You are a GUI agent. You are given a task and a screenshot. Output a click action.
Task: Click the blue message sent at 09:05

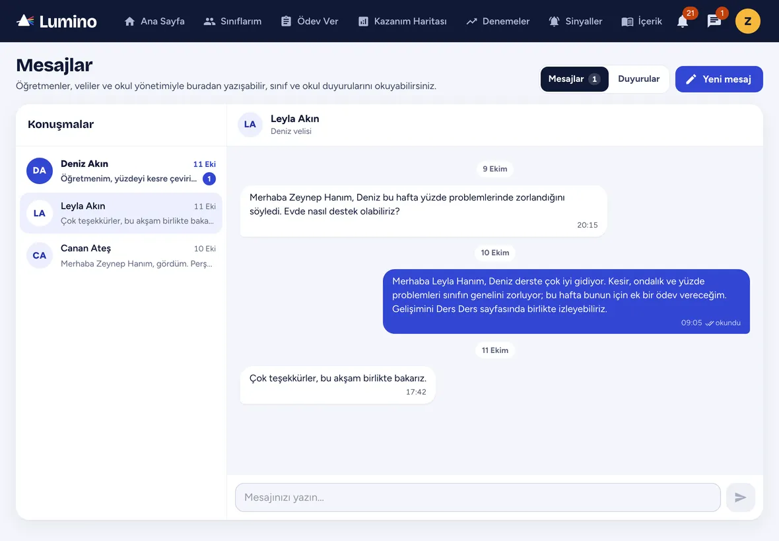click(566, 302)
